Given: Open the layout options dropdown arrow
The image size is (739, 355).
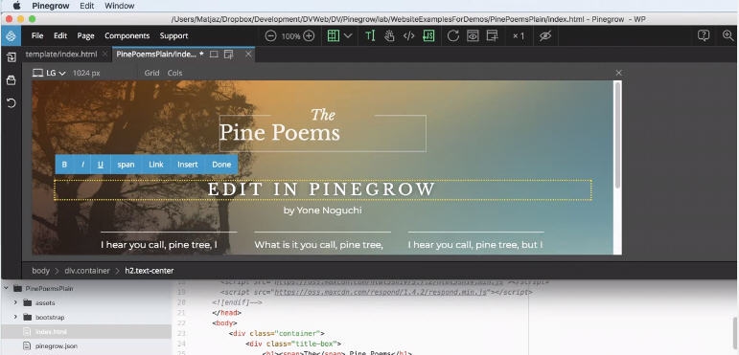Looking at the screenshot, I should [x=348, y=35].
